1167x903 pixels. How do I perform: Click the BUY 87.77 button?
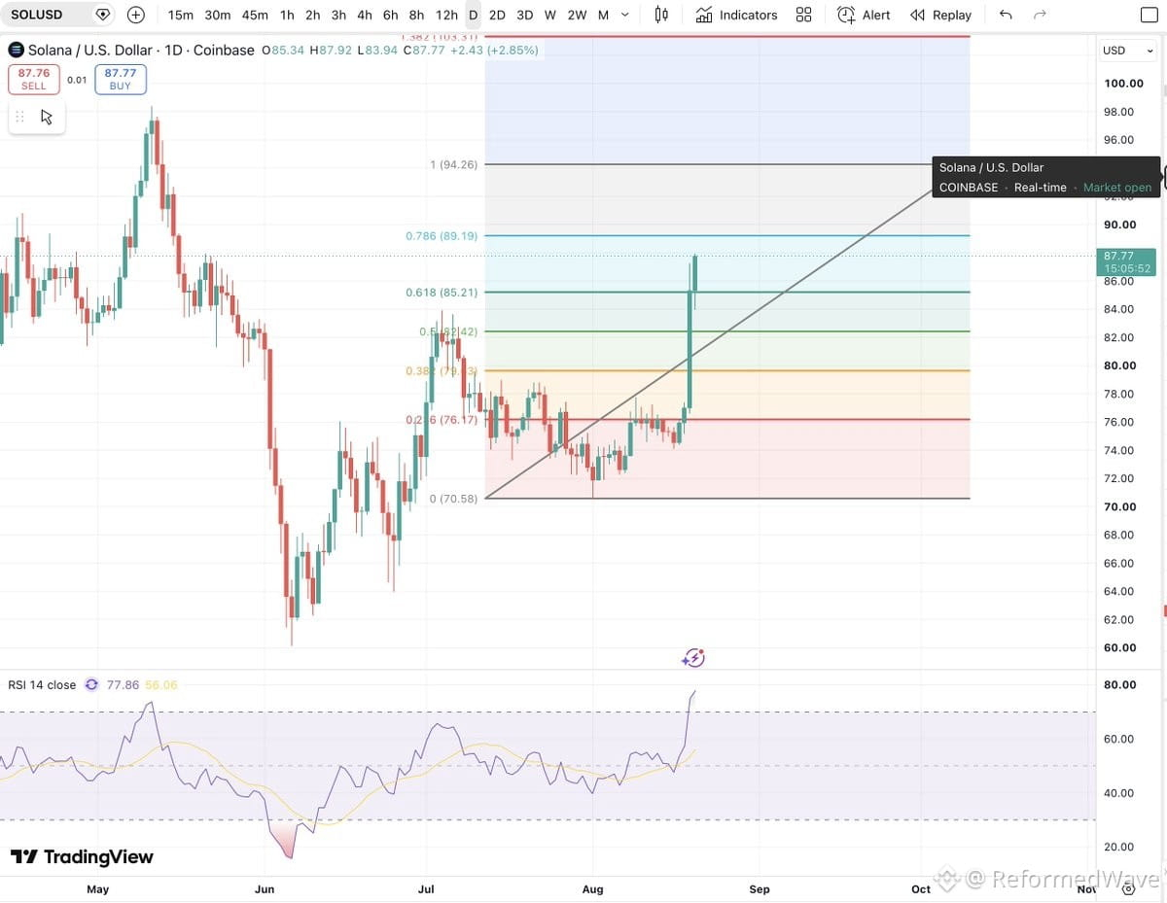[121, 80]
